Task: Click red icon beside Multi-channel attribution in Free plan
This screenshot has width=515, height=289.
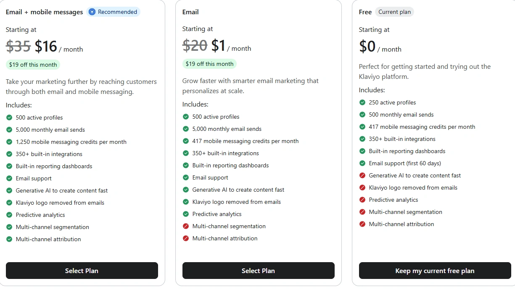Action: (362, 224)
